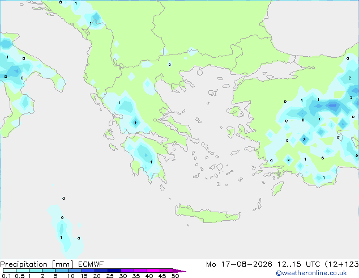The width and height of the screenshot is (359, 278).
Task: Click the '(12+123' forecast offset text
Action: (342, 264)
